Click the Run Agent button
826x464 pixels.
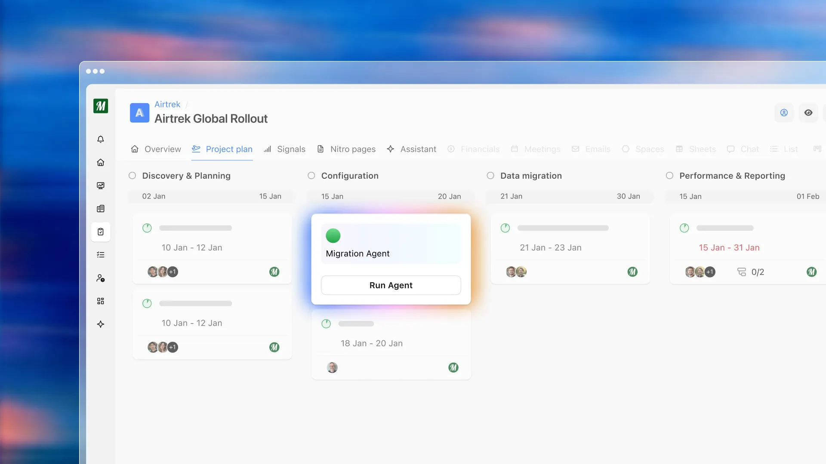(391, 285)
